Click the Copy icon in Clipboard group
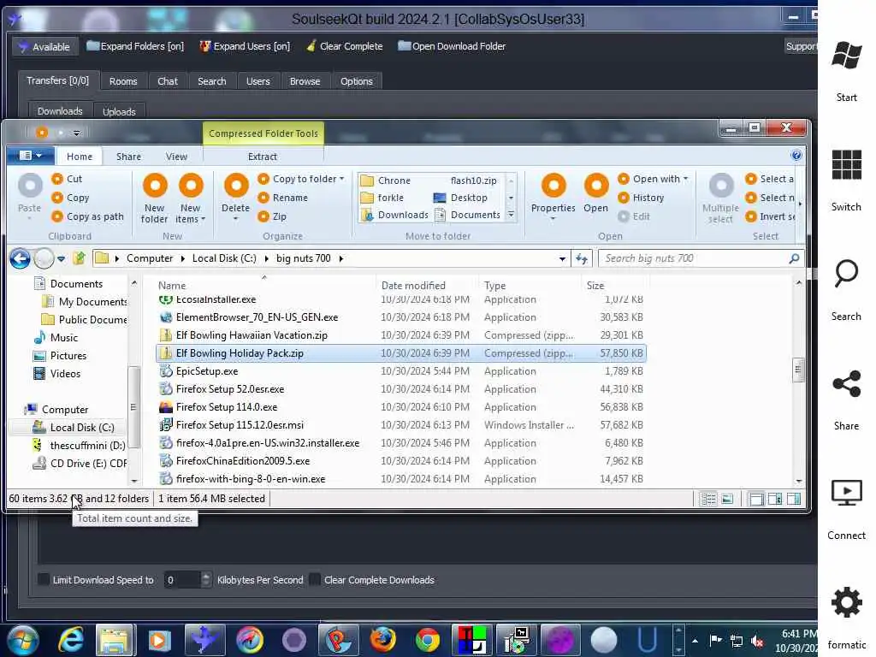 click(57, 198)
